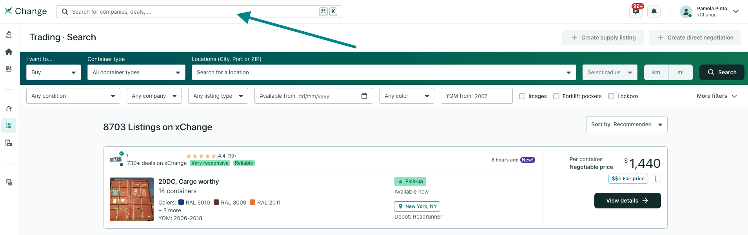Switch radius unit to mi
The image size is (748, 235).
[681, 72]
